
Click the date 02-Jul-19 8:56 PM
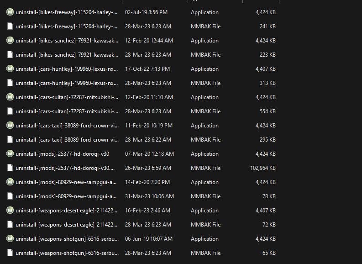pos(146,12)
